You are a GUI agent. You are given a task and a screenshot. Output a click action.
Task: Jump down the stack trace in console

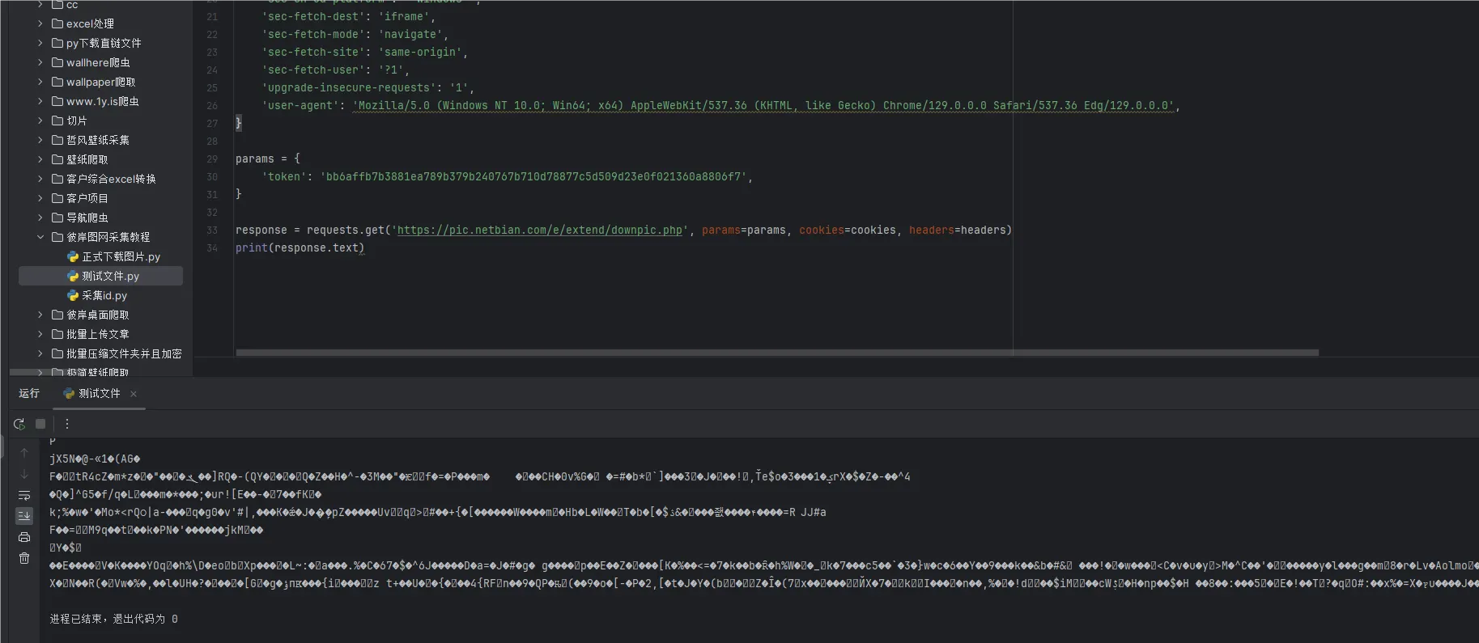point(24,474)
